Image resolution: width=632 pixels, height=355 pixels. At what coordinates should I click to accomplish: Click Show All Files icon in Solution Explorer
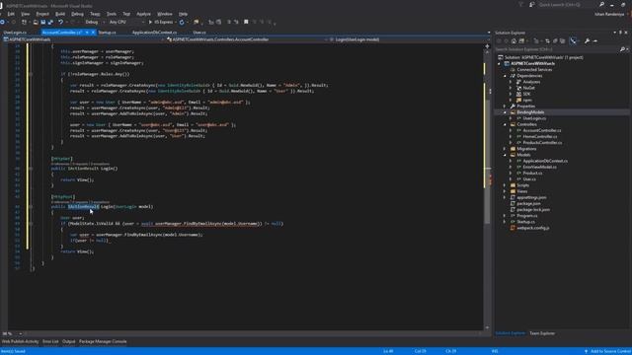[x=562, y=41]
